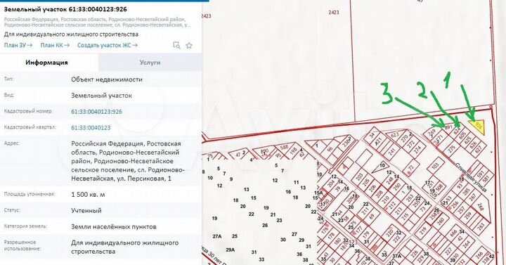Click Создать участок ЖС link

(108, 45)
